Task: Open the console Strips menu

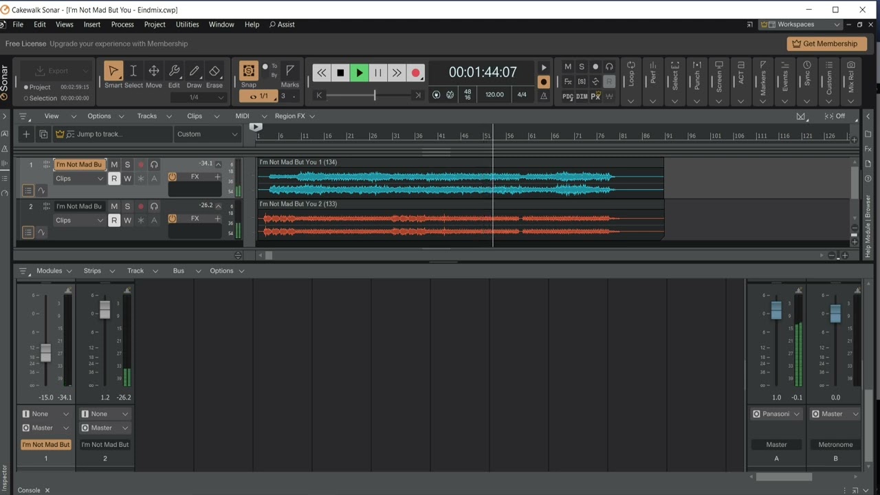Action: coord(92,271)
